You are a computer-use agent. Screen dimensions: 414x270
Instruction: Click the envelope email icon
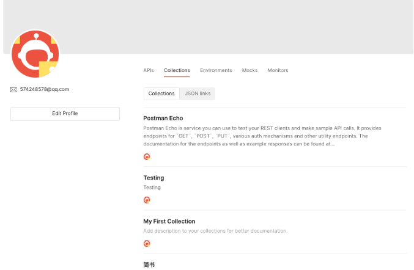pos(13,90)
